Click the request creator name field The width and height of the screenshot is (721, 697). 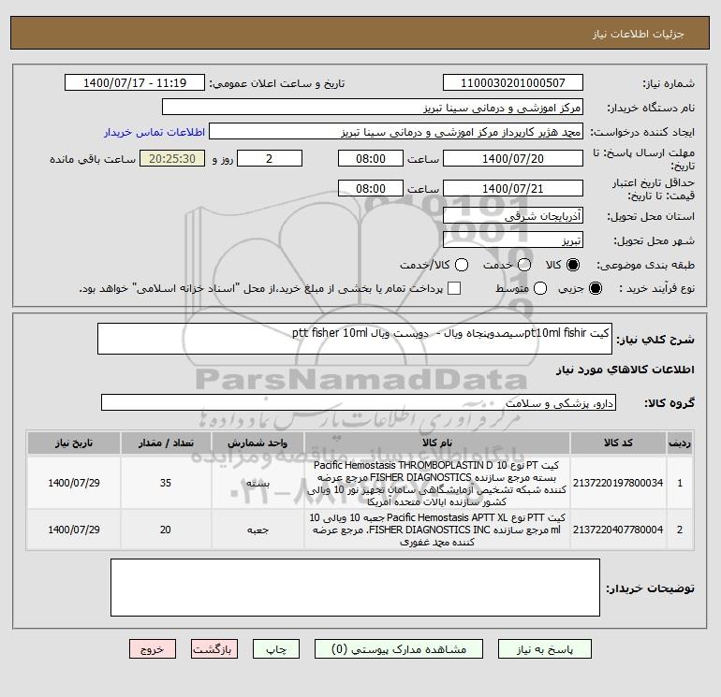(396, 131)
